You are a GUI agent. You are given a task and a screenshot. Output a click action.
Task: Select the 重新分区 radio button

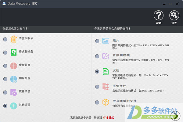[x=5, y=66]
